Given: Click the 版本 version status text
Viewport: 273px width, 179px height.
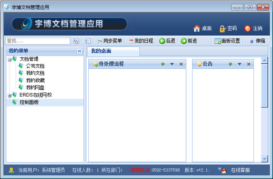Looking at the screenshot, I should tap(197, 170).
